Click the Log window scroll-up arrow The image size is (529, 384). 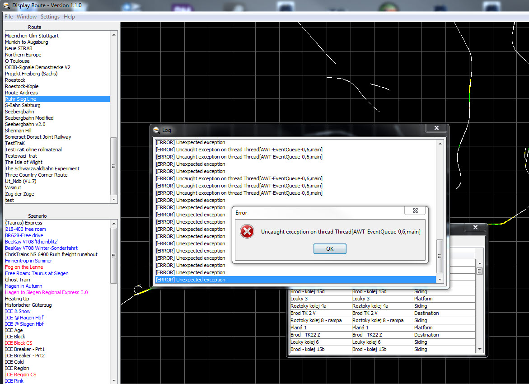(x=440, y=143)
